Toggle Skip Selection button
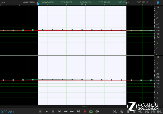 [97, 111]
